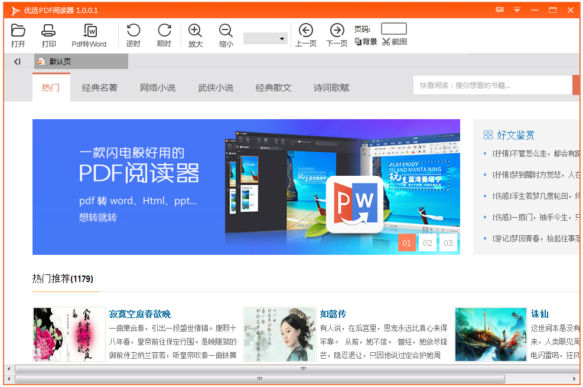Select the 打开 (Open) tool
The height and width of the screenshot is (387, 583).
(x=18, y=35)
